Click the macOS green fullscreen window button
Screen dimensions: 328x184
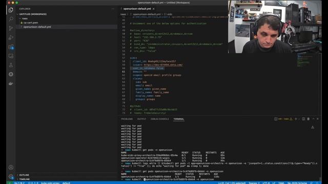click(17, 3)
